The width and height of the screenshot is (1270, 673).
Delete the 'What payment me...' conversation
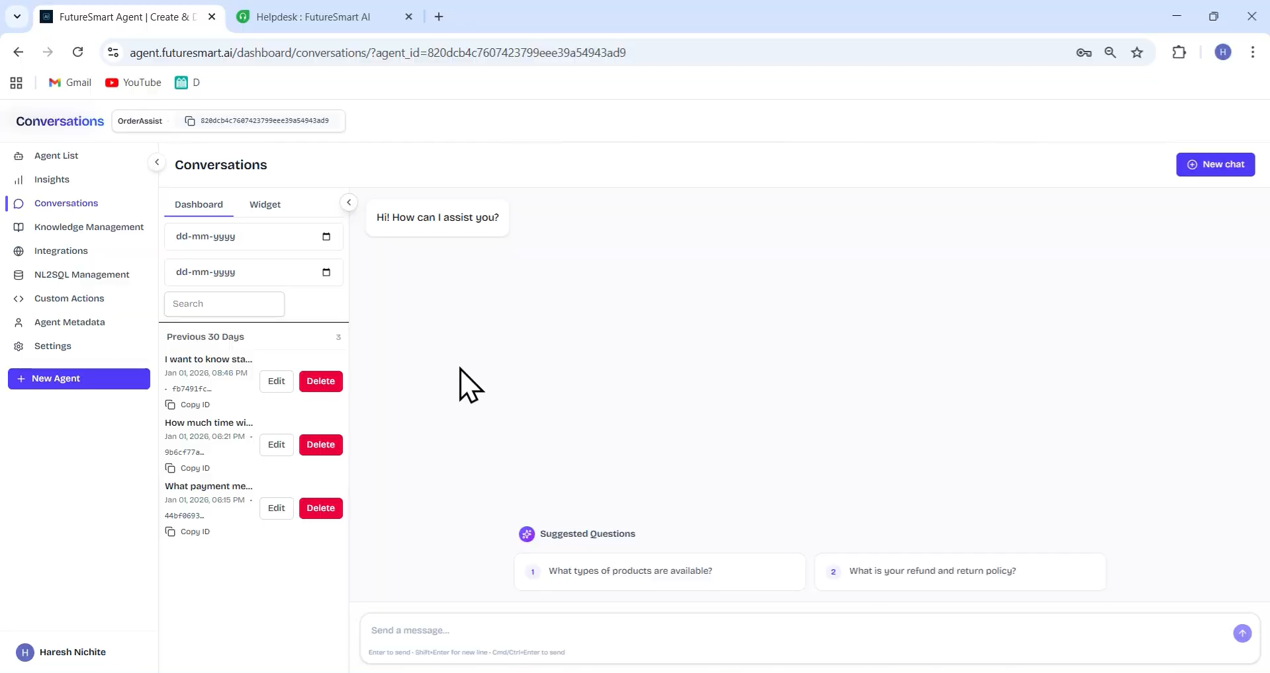tap(321, 508)
